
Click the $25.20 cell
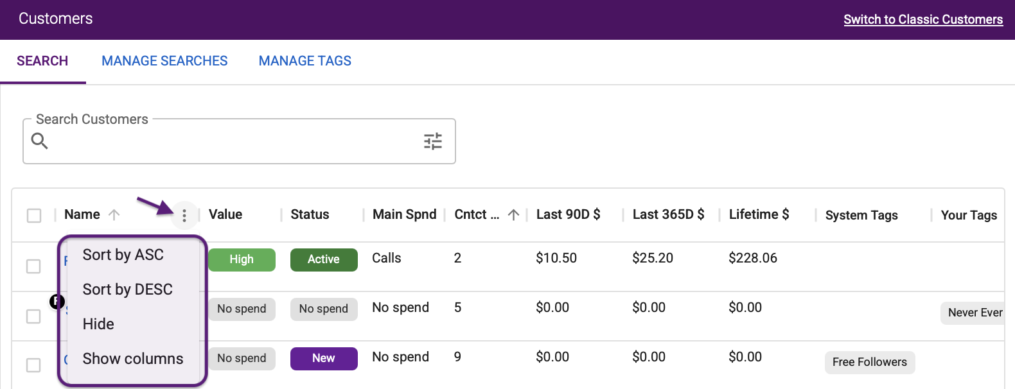(x=653, y=258)
